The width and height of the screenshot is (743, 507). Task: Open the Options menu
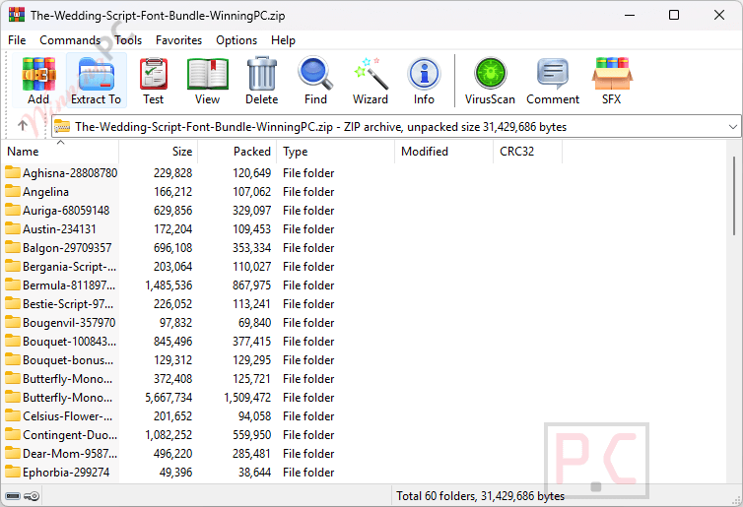click(x=236, y=40)
